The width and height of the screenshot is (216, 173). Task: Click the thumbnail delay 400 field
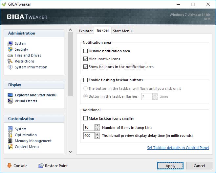(x=89, y=136)
